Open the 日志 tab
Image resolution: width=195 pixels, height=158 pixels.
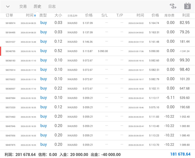coord(52,6)
